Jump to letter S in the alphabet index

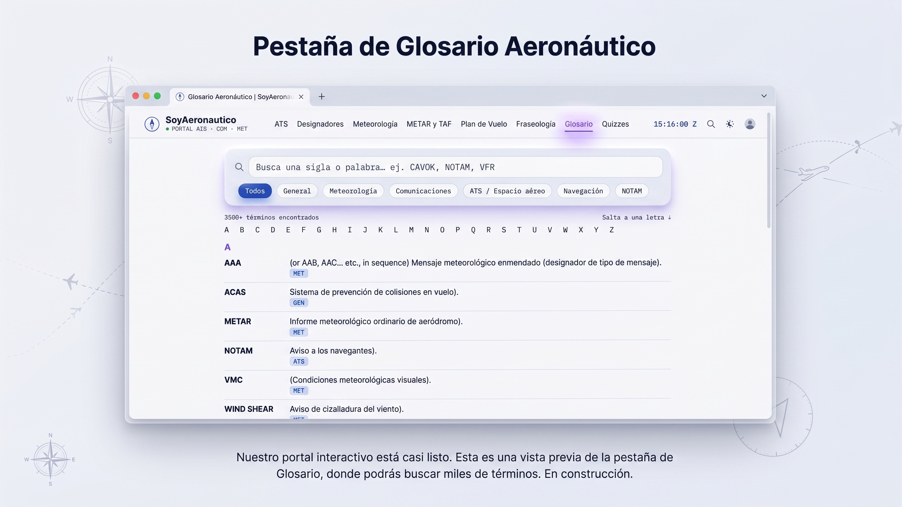[x=504, y=230]
